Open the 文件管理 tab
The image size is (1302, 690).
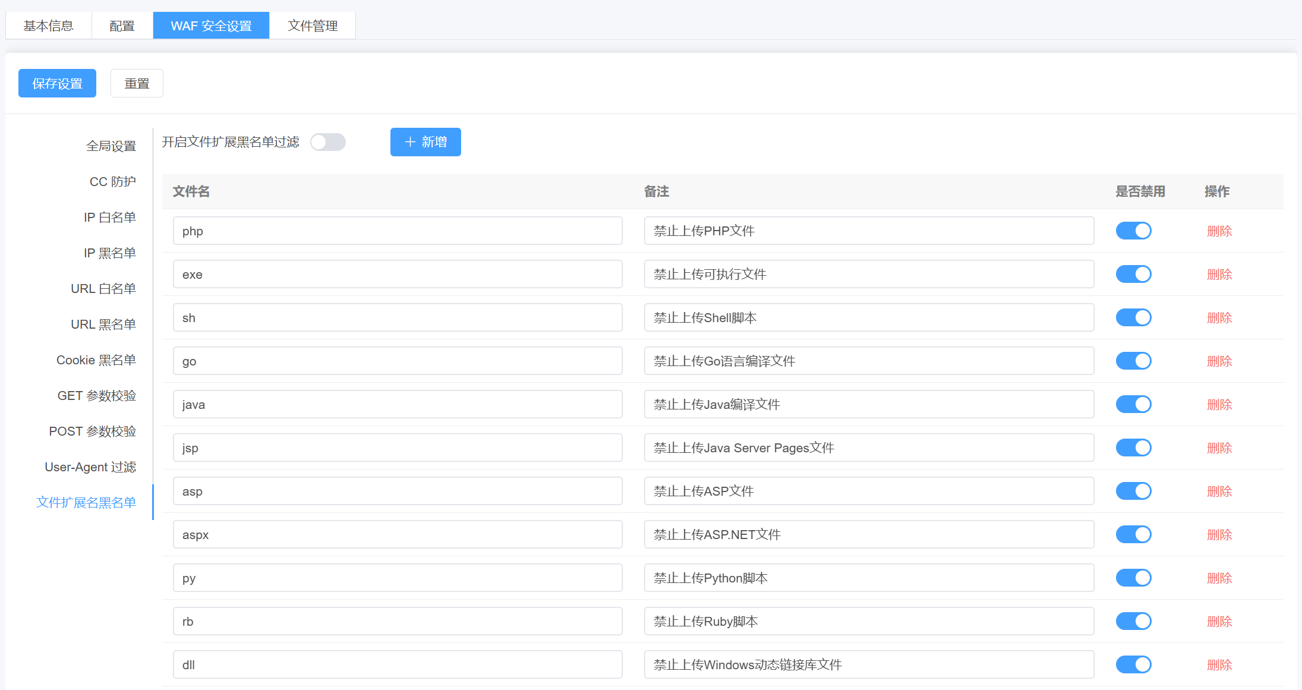click(313, 26)
